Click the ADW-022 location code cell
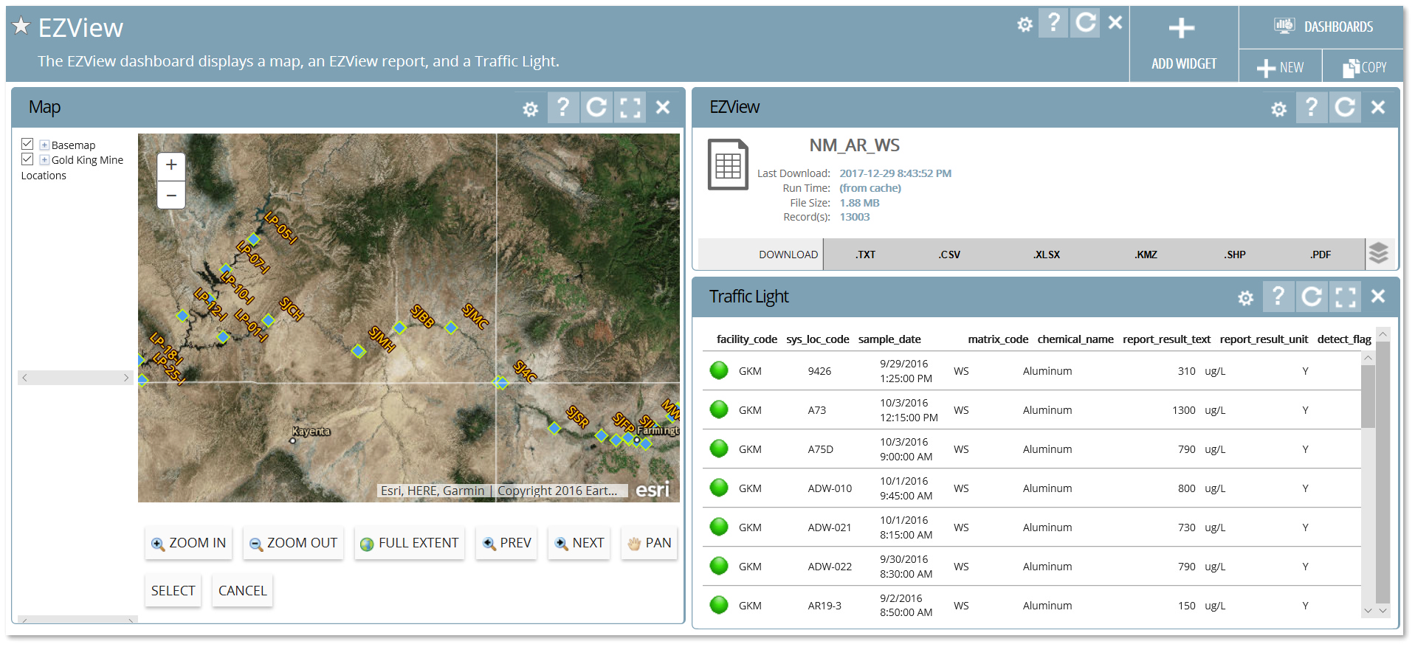 830,567
